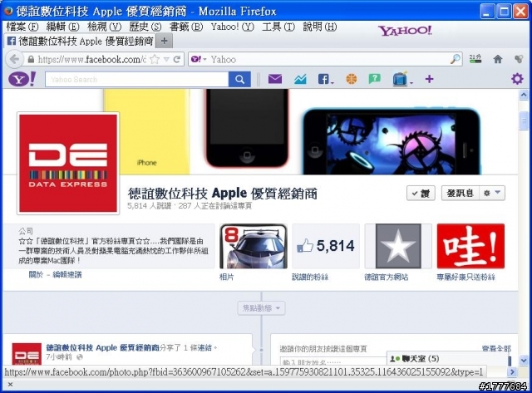Image resolution: width=532 pixels, height=393 pixels.
Task: Open the Yahoo Mail envelope icon
Action: click(x=275, y=79)
